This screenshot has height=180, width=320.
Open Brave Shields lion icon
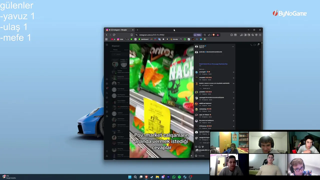[x=213, y=35]
